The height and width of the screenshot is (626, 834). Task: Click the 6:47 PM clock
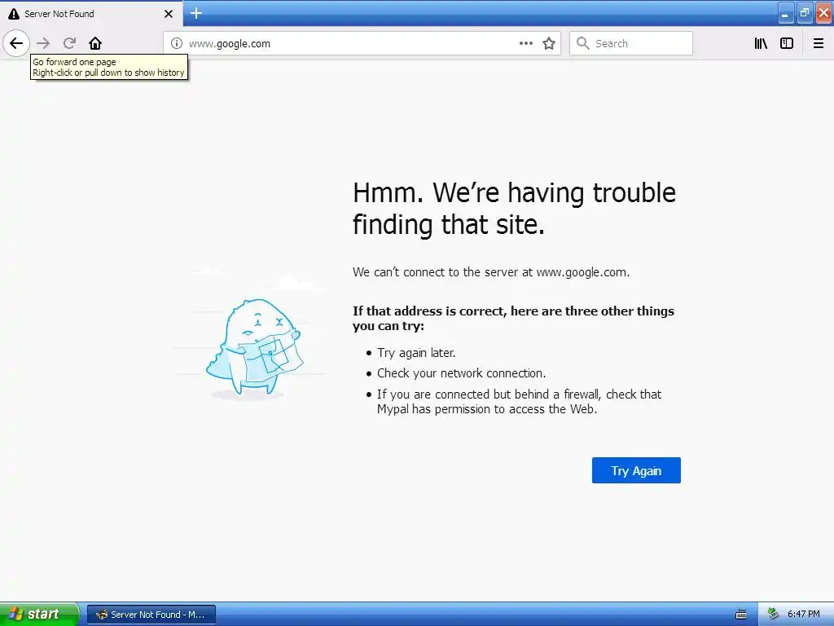coord(803,615)
